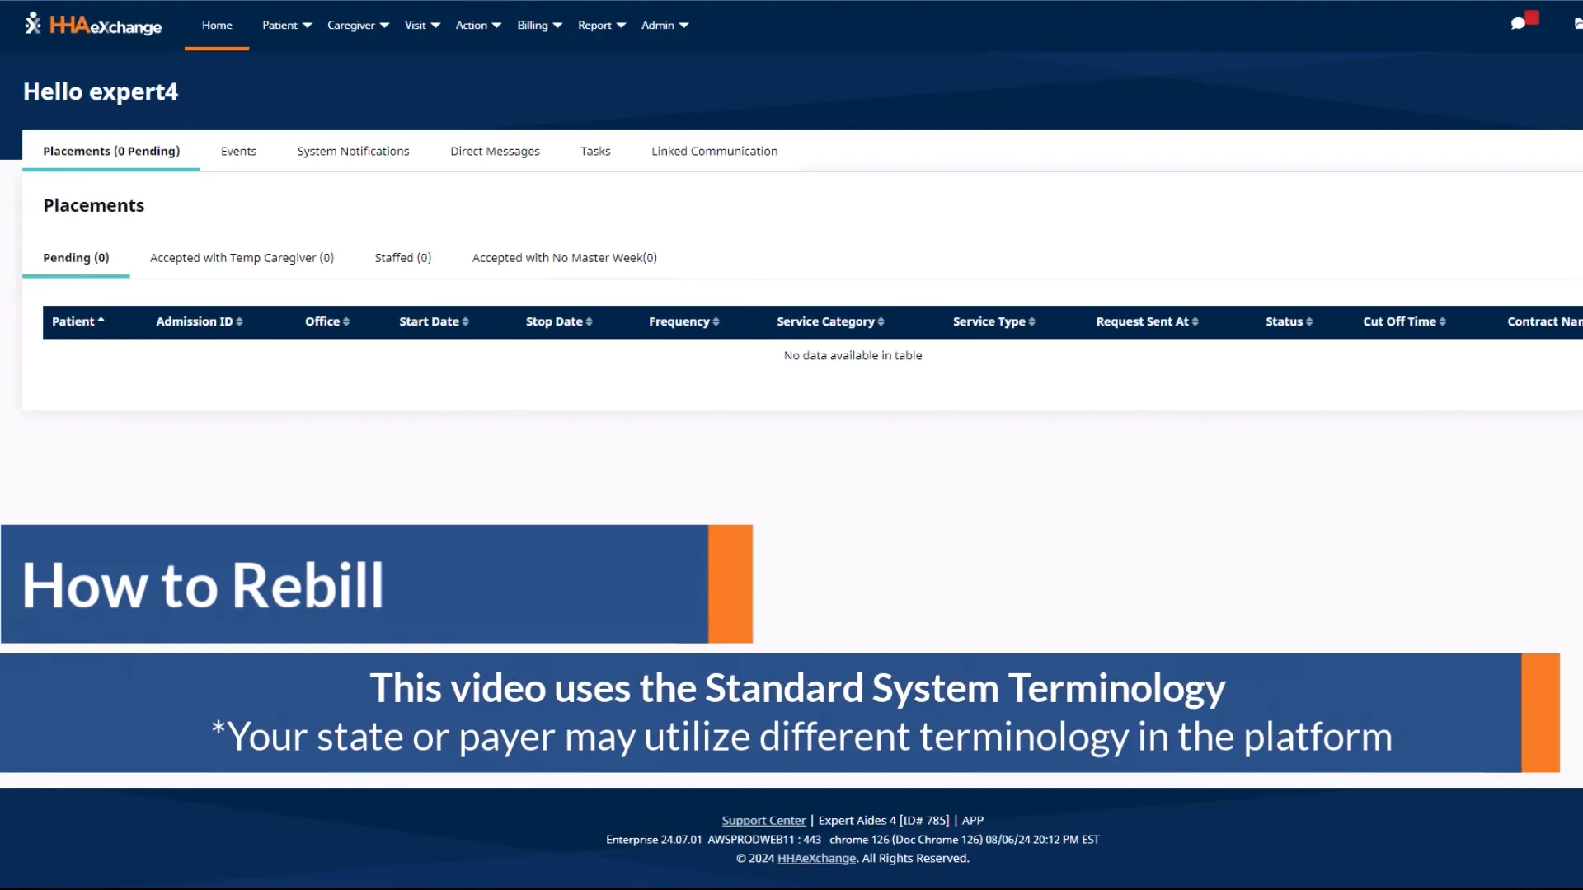Viewport: 1583px width, 890px height.
Task: Open the Report dropdown menu
Action: point(602,25)
